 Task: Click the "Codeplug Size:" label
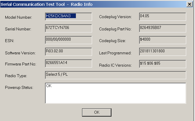coord(113,41)
